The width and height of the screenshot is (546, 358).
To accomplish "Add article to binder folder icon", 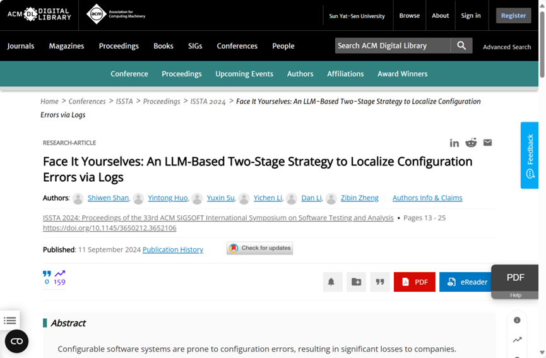I will click(x=356, y=282).
